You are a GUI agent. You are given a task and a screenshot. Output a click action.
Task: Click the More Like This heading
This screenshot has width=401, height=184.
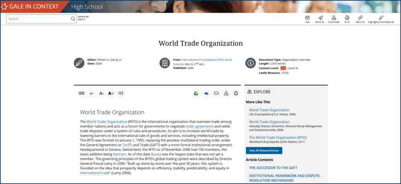(258, 102)
